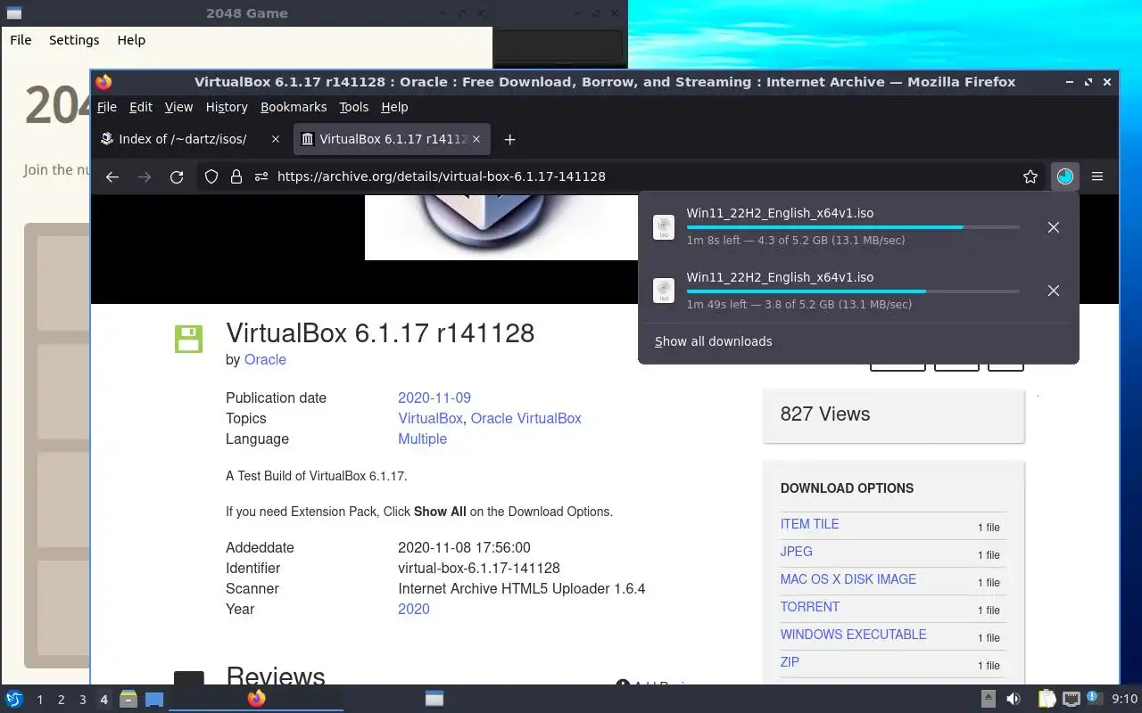Screen dimensions: 1142x713
Task: Download MAC OS X DISK IMAGE
Action: click(848, 579)
